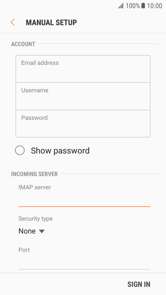
Task: Toggle the password visibility option
Action: point(20,151)
